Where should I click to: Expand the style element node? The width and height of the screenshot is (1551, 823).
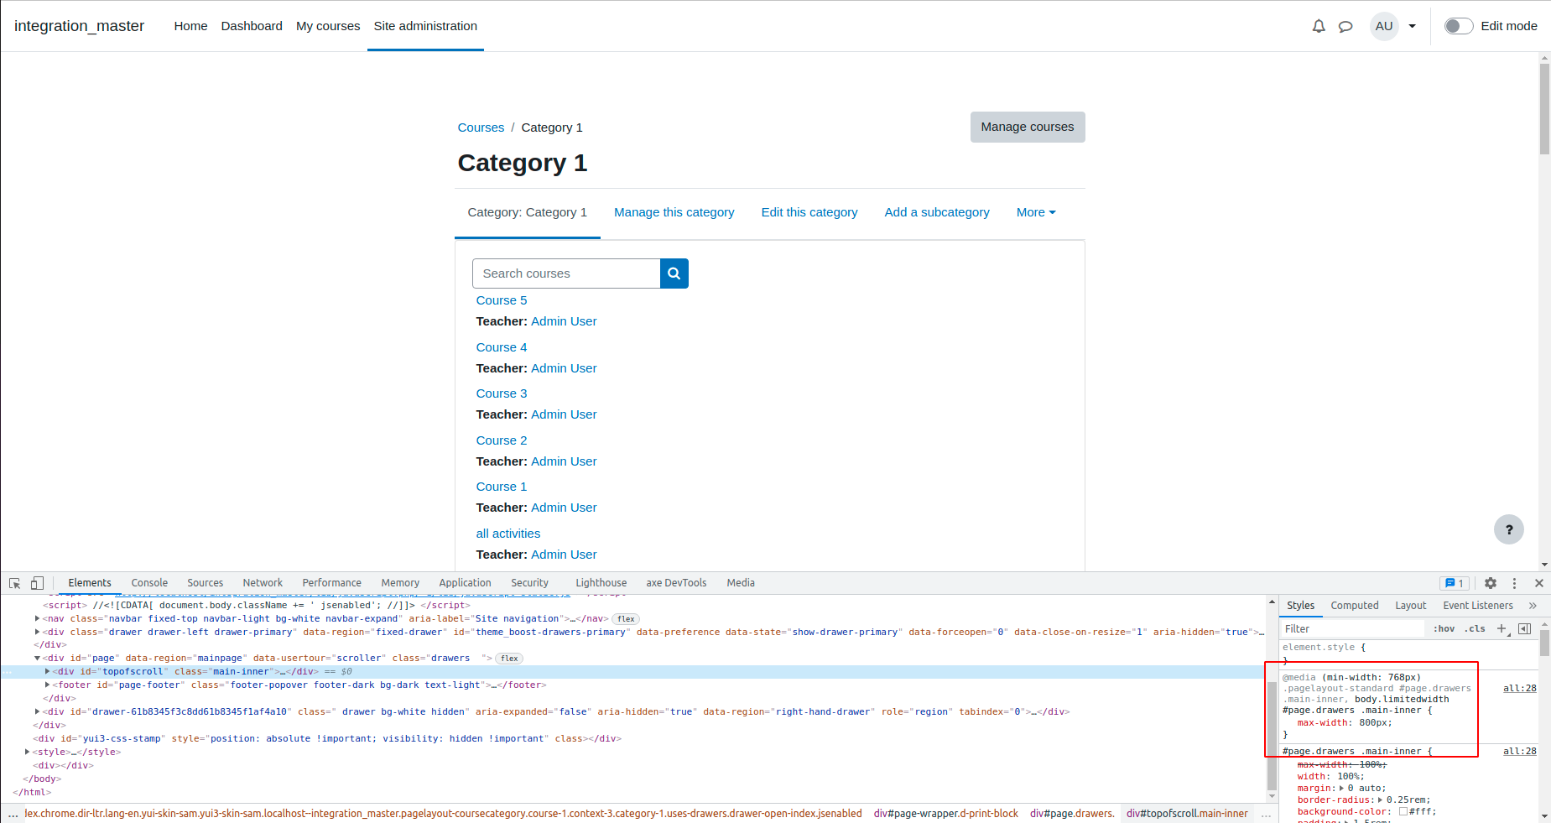click(x=27, y=752)
